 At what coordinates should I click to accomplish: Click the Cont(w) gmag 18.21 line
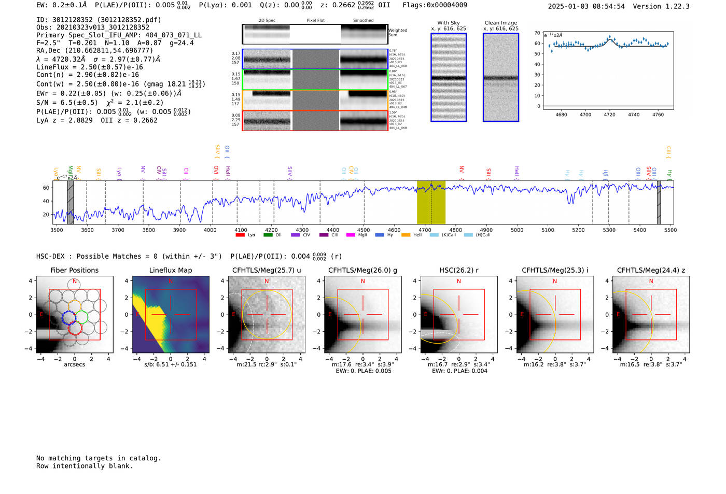pos(121,83)
